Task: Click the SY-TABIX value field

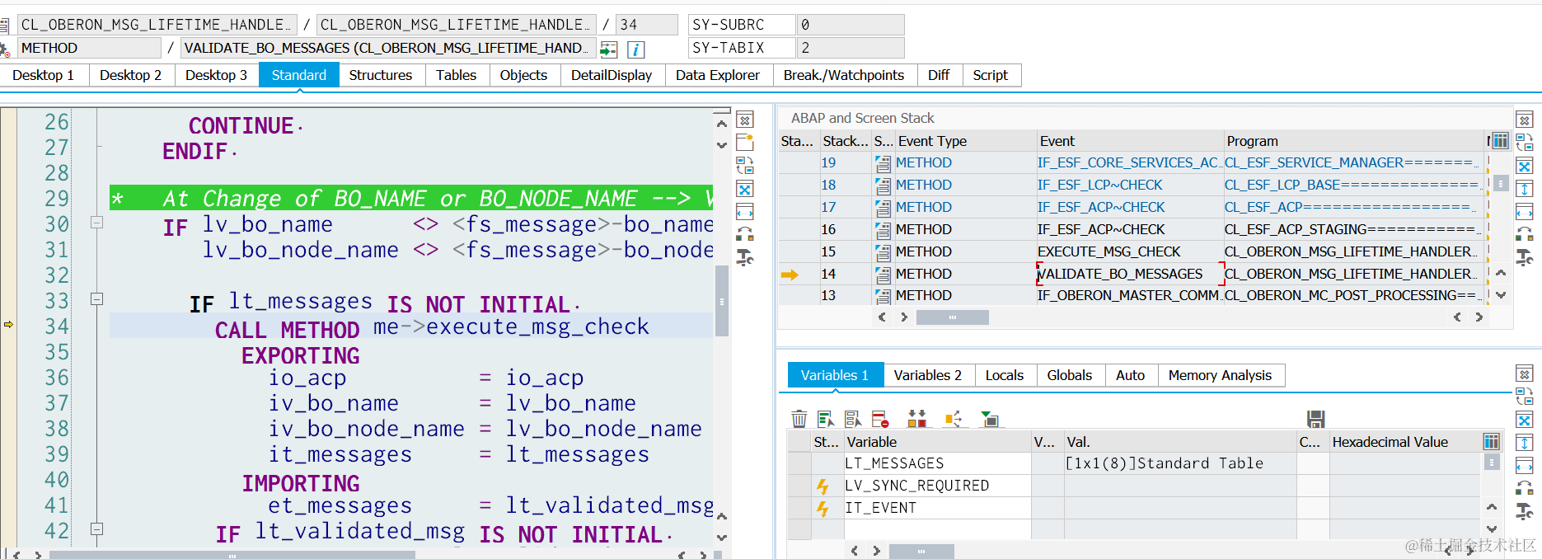Action: [x=850, y=48]
